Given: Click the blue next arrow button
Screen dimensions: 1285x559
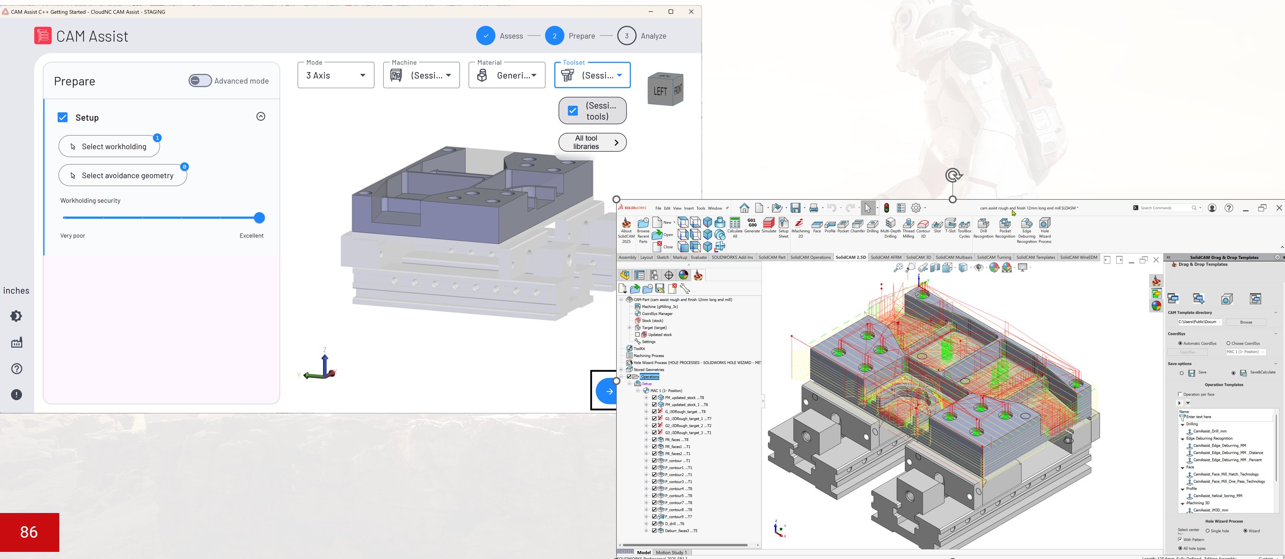Looking at the screenshot, I should (x=606, y=391).
